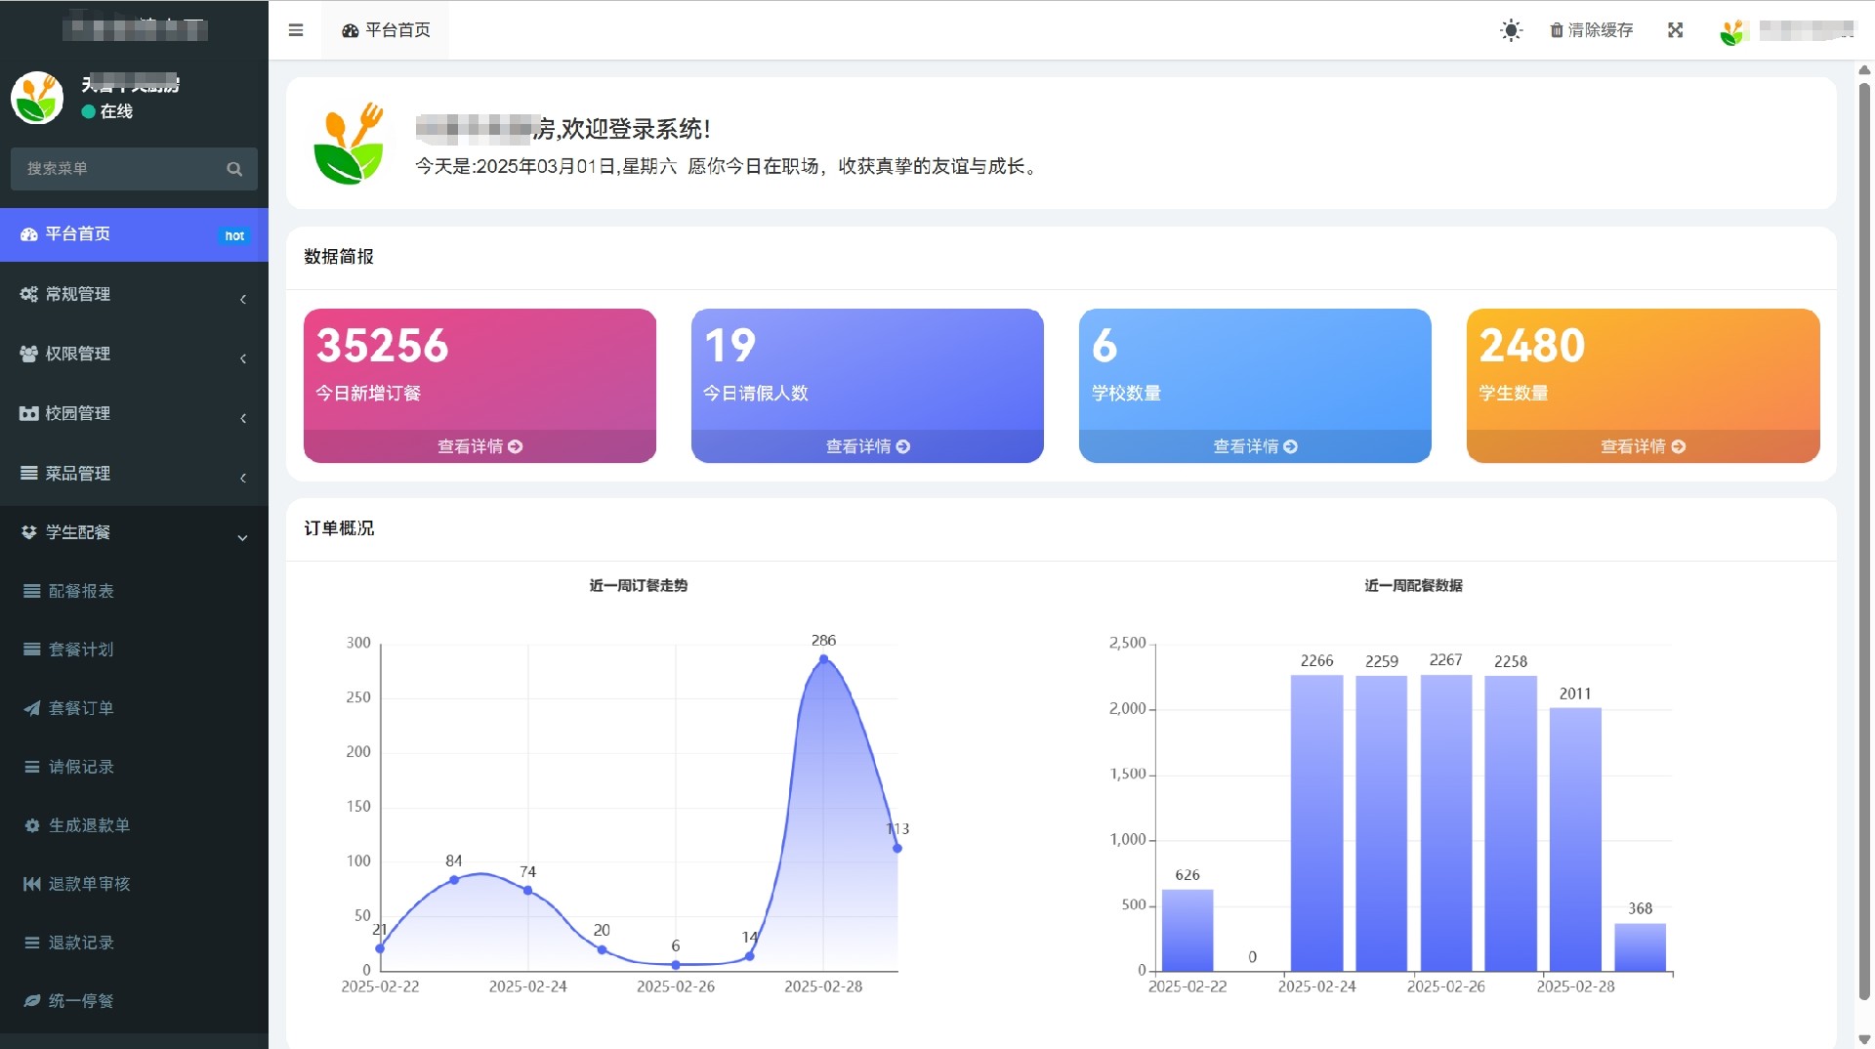Open the 校园管理 sidebar menu
The image size is (1875, 1049).
click(x=134, y=413)
